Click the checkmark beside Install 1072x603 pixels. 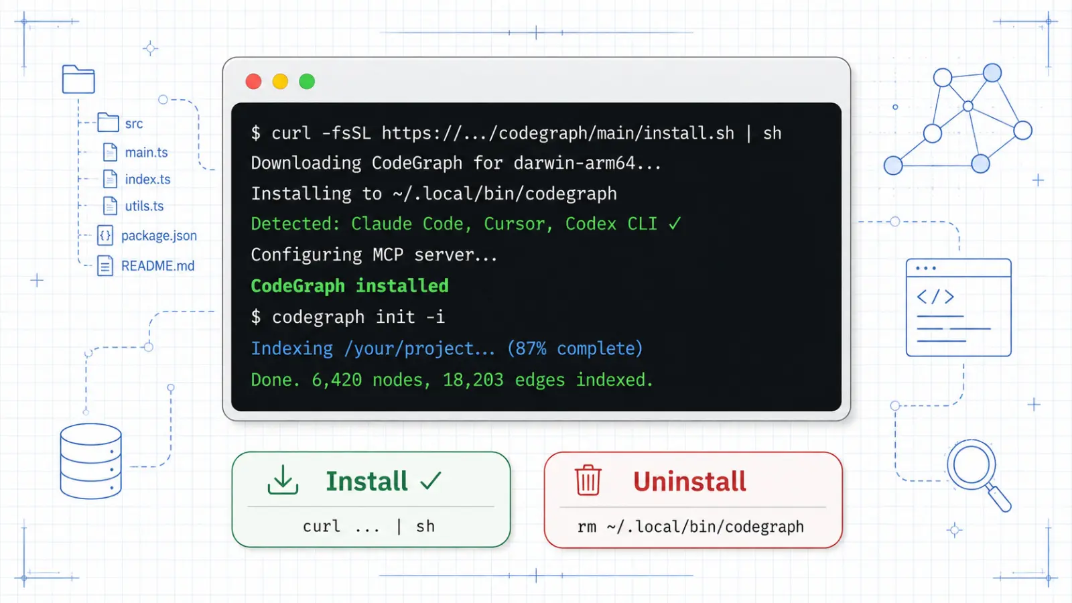point(431,480)
